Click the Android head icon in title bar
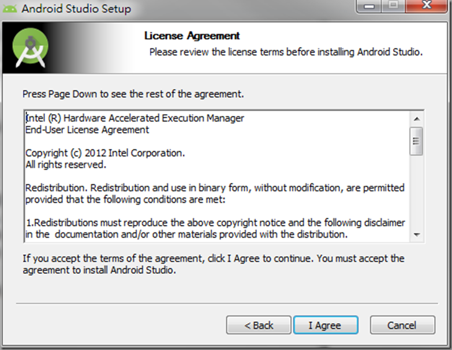452x350 pixels. click(9, 9)
